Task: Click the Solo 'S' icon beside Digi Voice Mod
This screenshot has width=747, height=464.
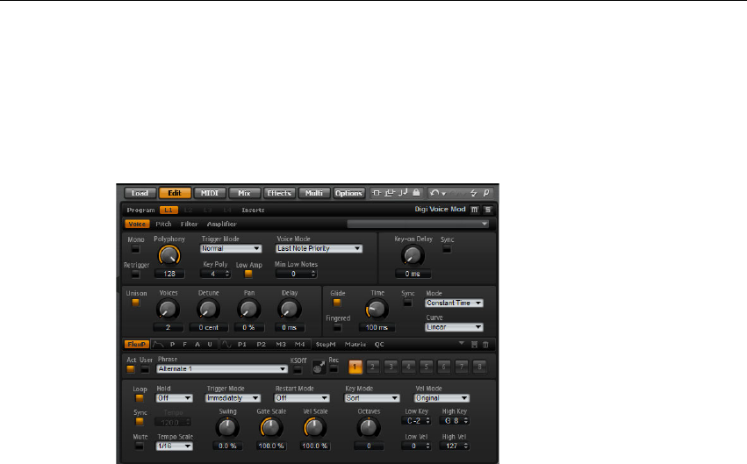Action: pyautogui.click(x=487, y=210)
